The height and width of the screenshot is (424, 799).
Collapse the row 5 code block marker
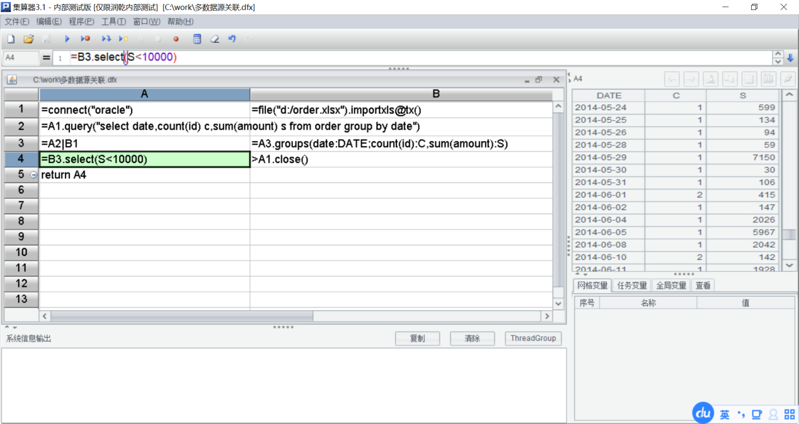[33, 175]
